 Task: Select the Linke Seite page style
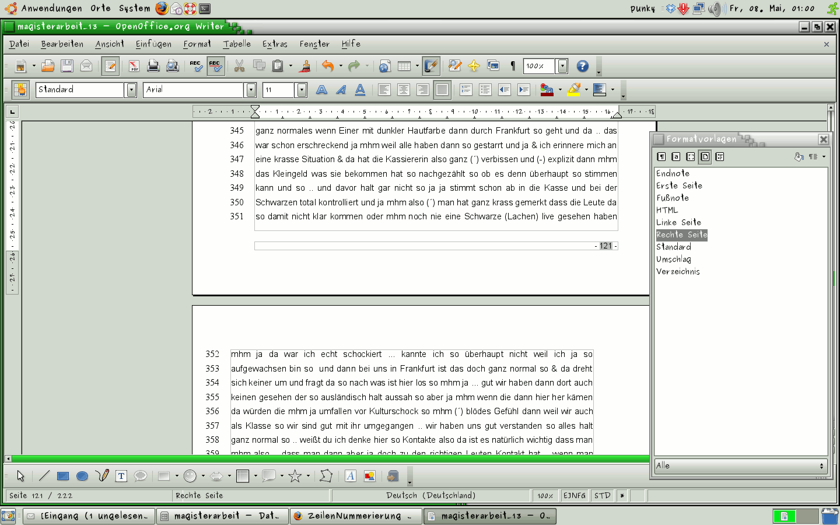678,222
